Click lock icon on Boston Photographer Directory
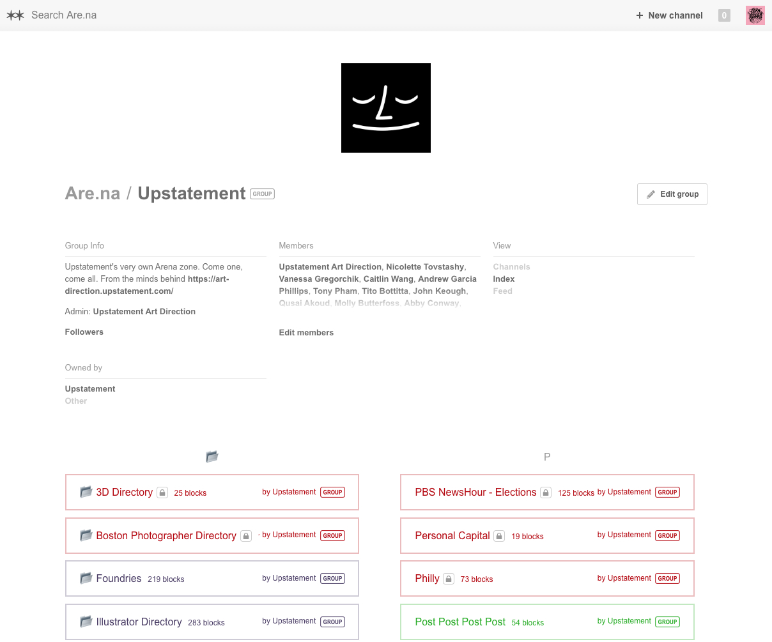The image size is (772, 642). [x=246, y=536]
